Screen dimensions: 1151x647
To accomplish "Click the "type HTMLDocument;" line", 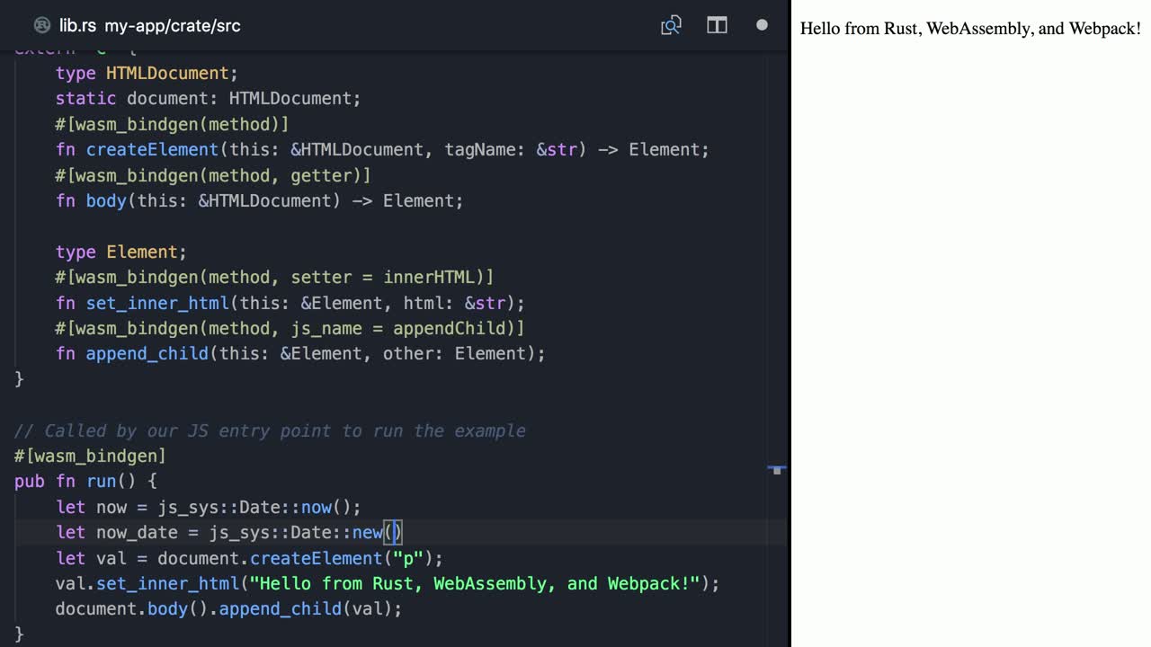I will point(147,73).
